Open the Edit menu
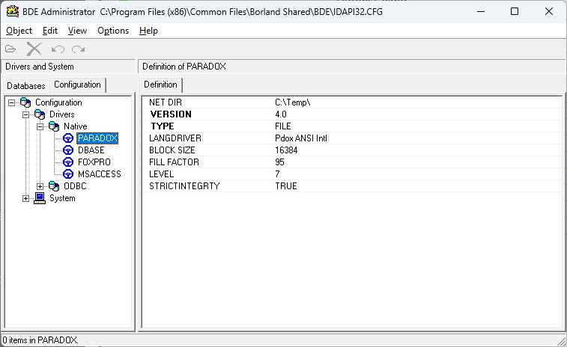Screen dimensions: 567x347 [50, 31]
